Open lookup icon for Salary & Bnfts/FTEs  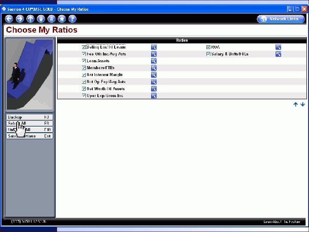[x=278, y=54]
